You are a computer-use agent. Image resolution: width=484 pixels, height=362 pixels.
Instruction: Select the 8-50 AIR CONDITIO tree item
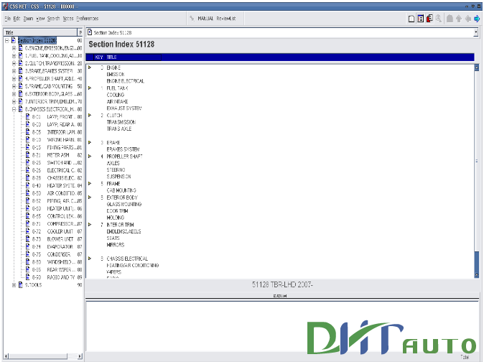54,193
